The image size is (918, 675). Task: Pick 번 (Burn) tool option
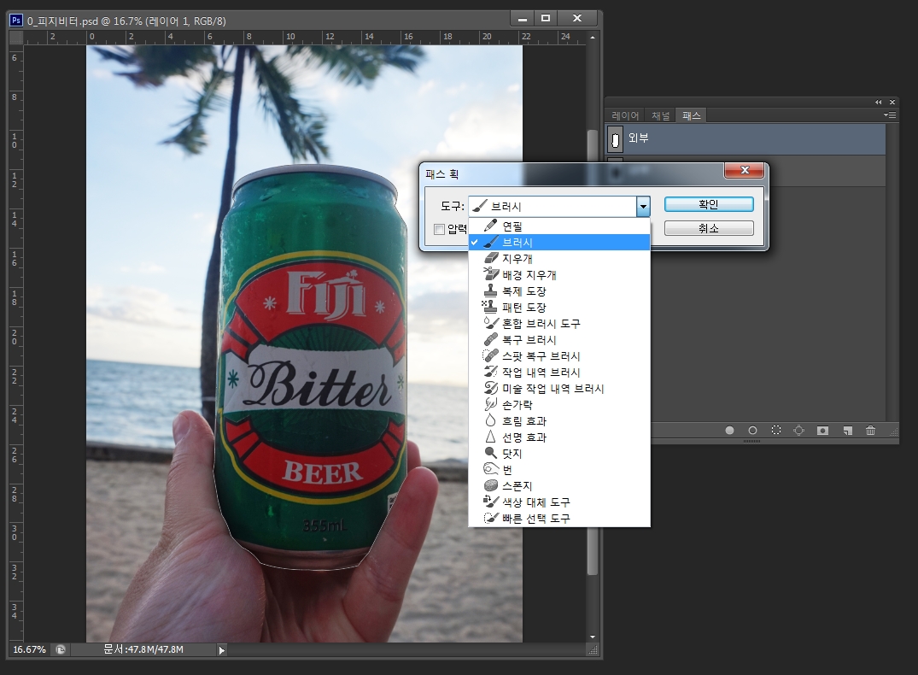point(559,470)
